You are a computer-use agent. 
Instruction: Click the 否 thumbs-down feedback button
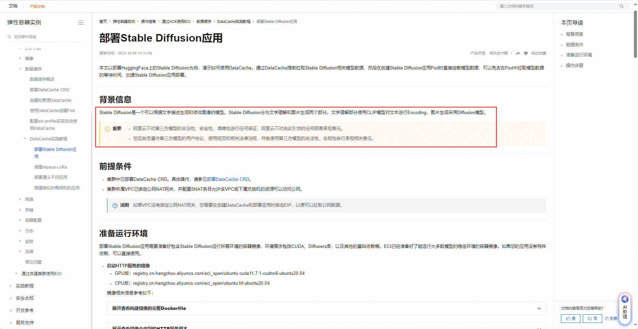click(592, 318)
